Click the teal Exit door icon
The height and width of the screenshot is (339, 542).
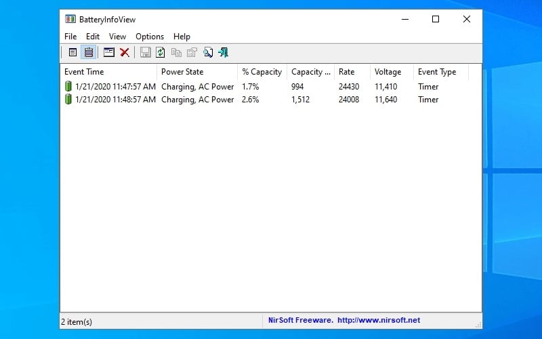224,53
